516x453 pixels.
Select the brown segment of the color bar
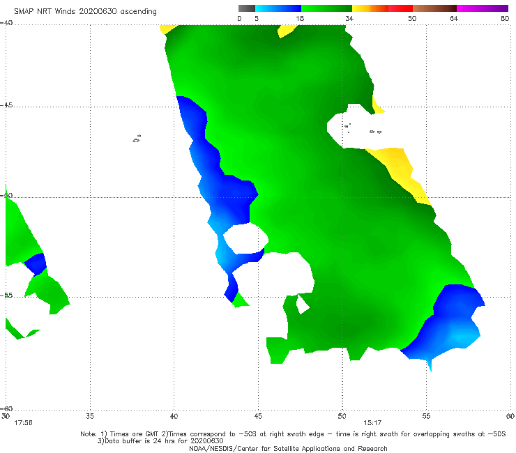tap(434, 8)
